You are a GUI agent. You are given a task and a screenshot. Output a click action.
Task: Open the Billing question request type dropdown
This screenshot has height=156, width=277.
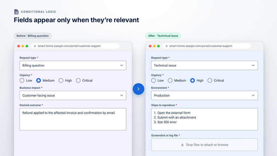click(73, 66)
